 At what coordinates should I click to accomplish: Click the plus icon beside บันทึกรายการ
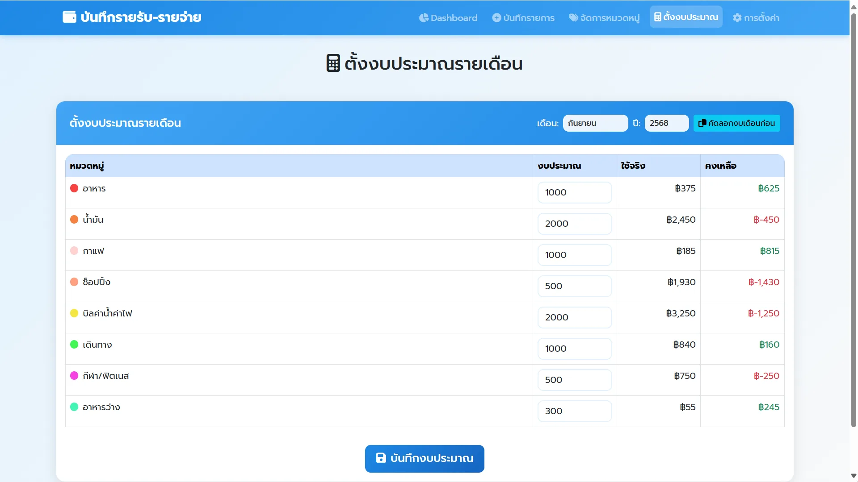(x=496, y=18)
